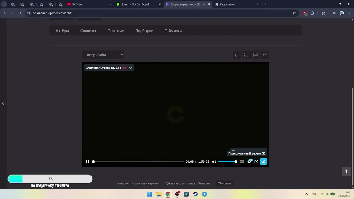Mute the player using the speaker icon
The height and width of the screenshot is (199, 354).
click(214, 162)
